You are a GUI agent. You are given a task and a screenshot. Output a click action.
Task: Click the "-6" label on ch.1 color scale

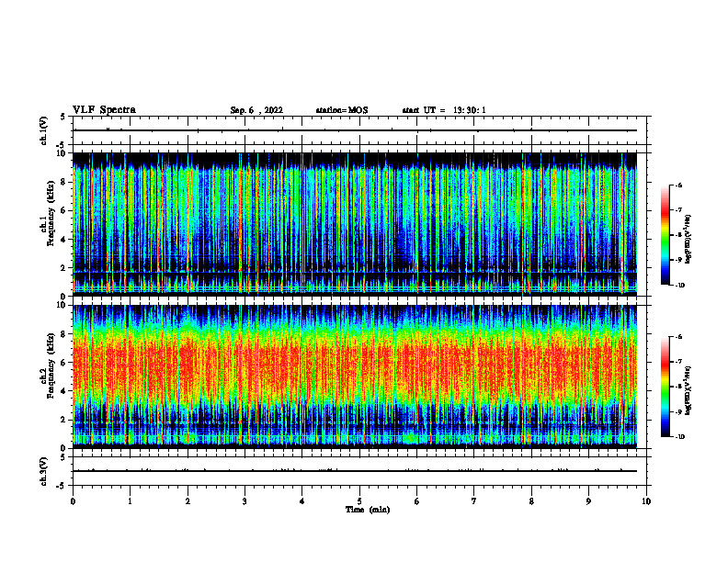coord(678,185)
